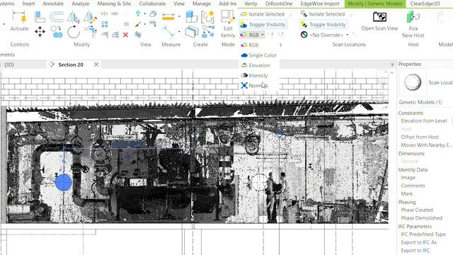
Task: Click Override Graphics paintbrush icon
Action: pos(138,24)
